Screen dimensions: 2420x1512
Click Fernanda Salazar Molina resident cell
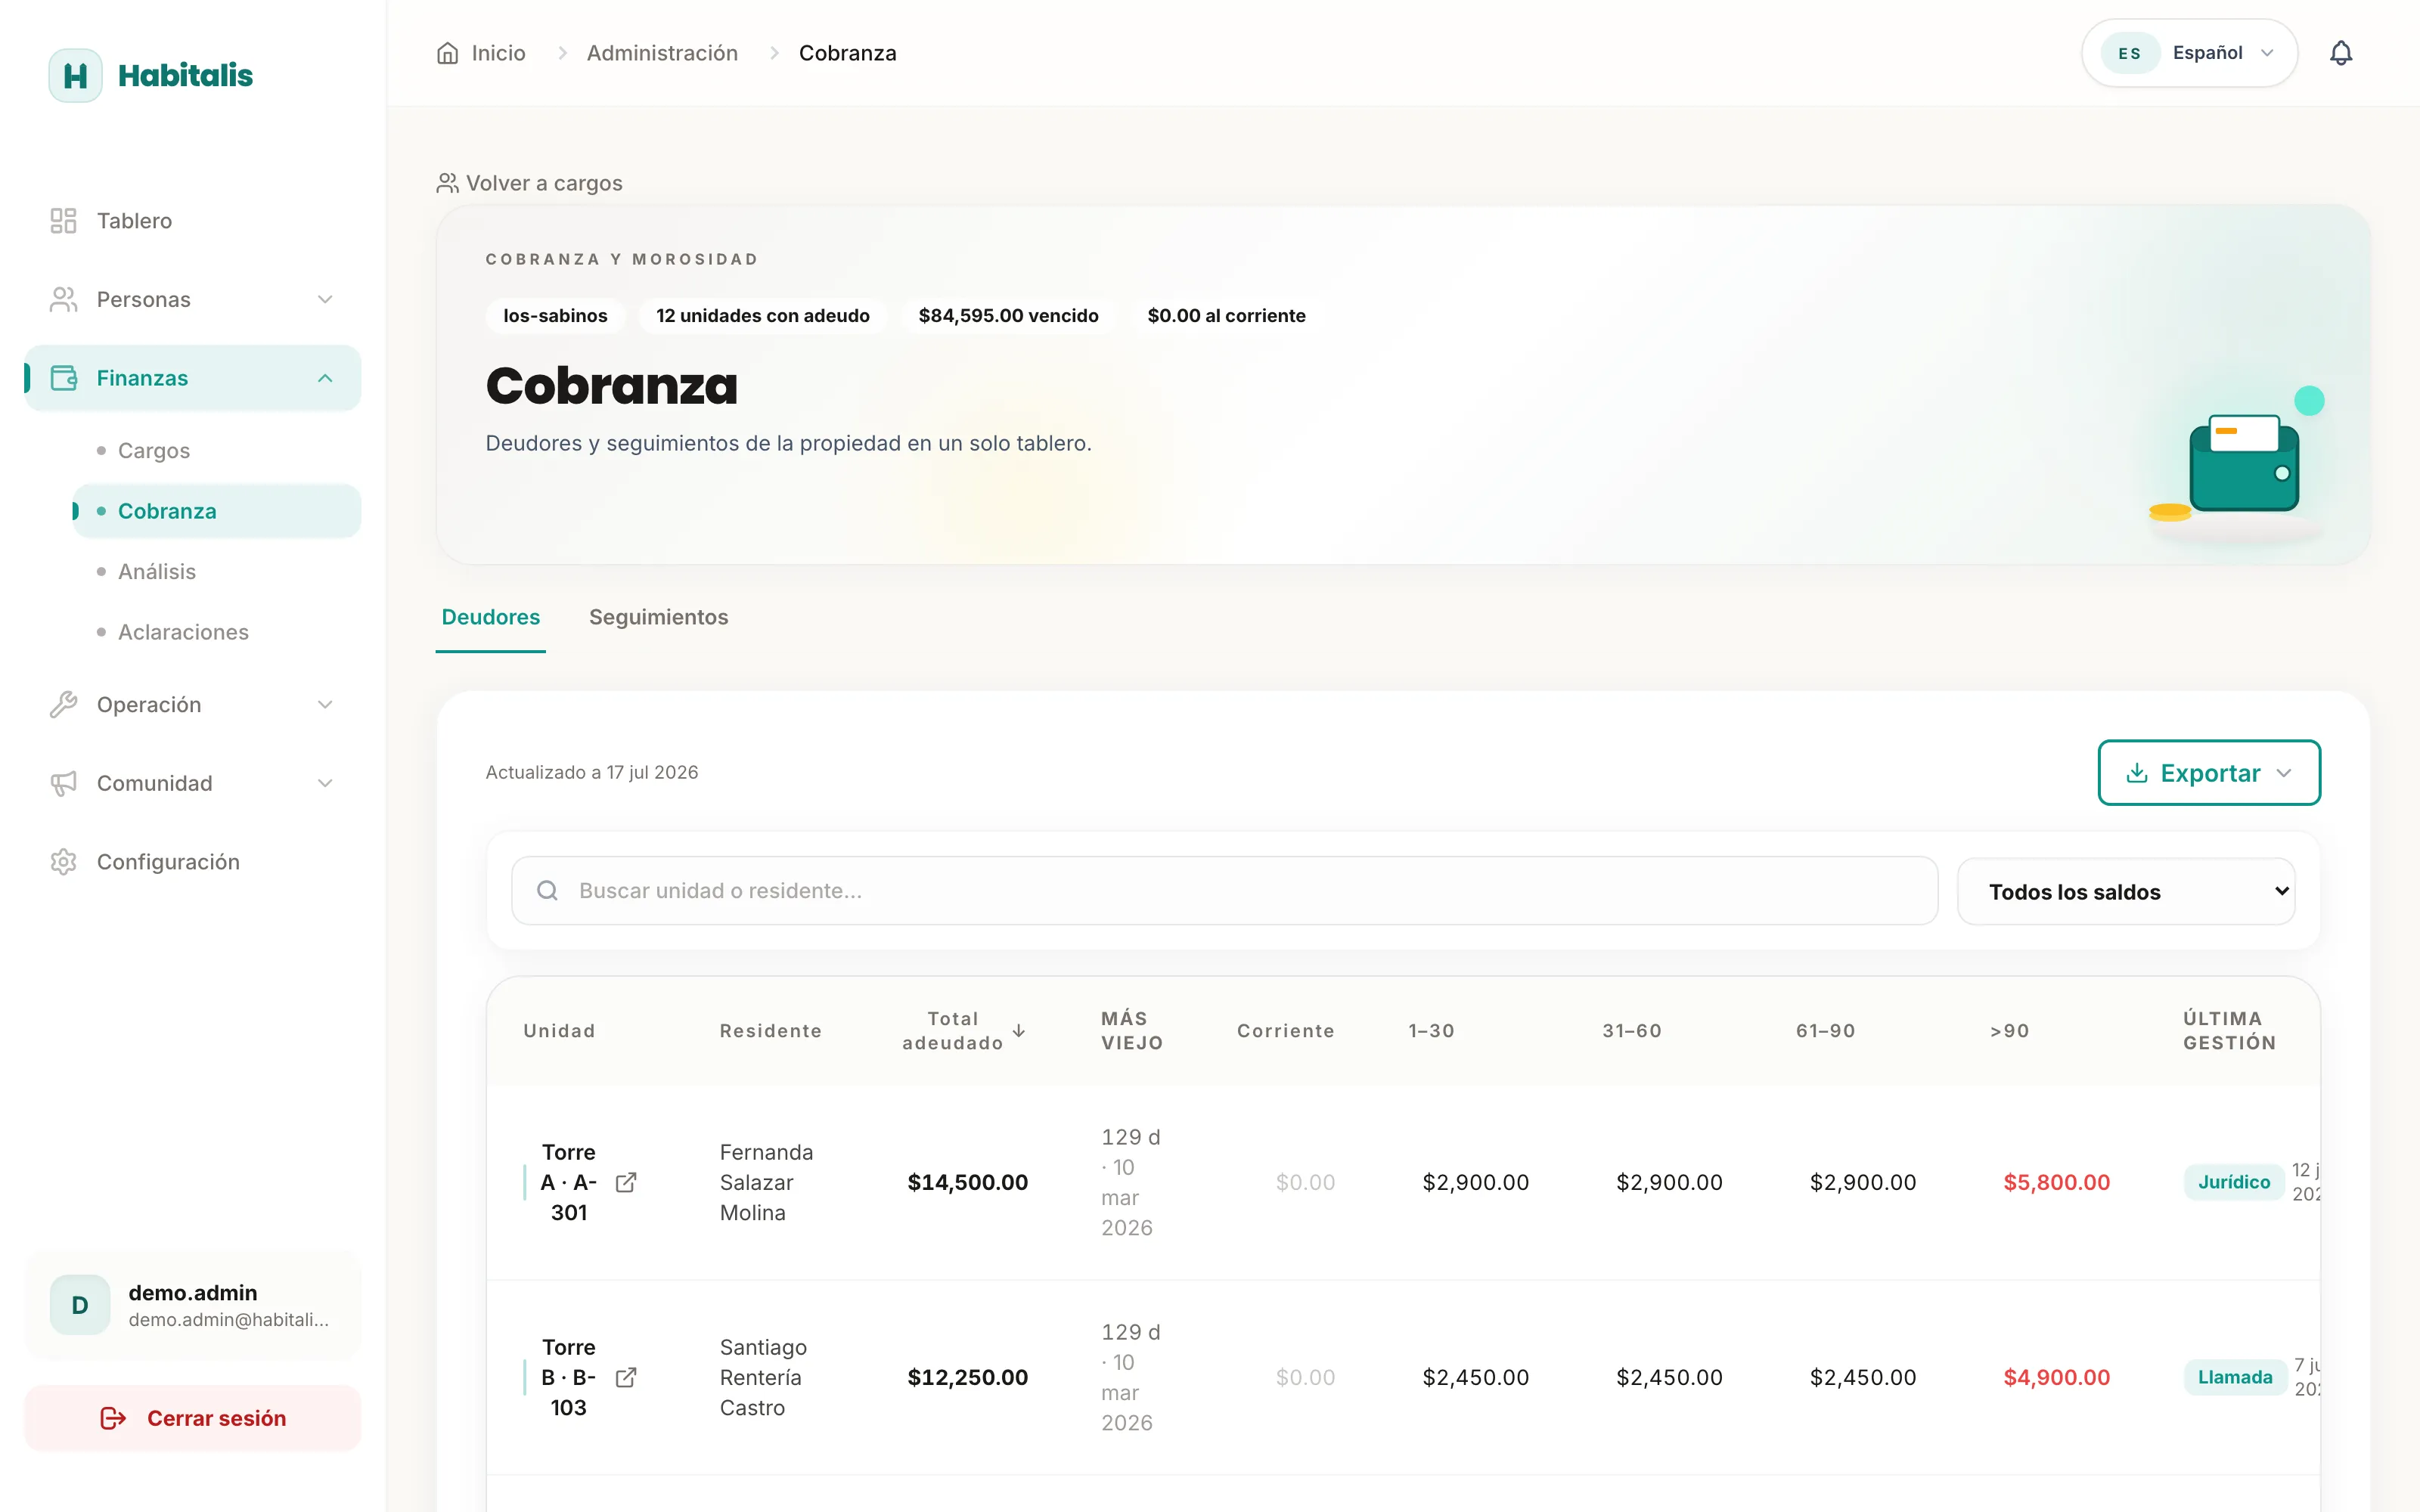pyautogui.click(x=767, y=1182)
